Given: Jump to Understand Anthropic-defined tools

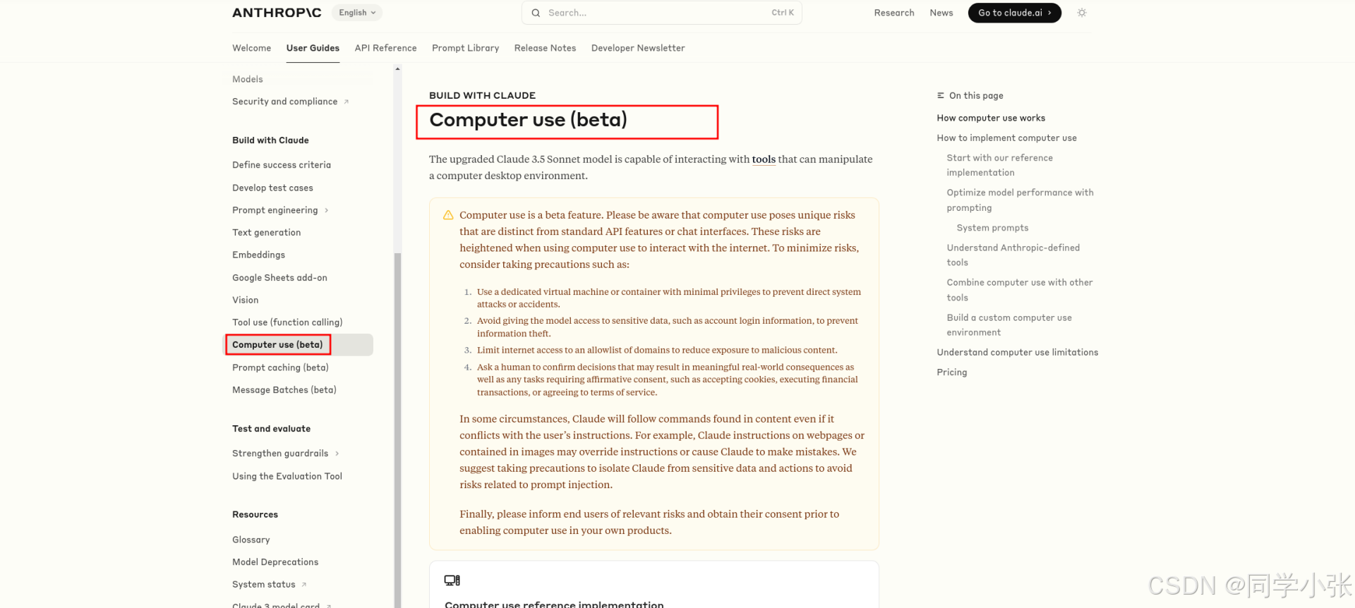Looking at the screenshot, I should pyautogui.click(x=1013, y=255).
